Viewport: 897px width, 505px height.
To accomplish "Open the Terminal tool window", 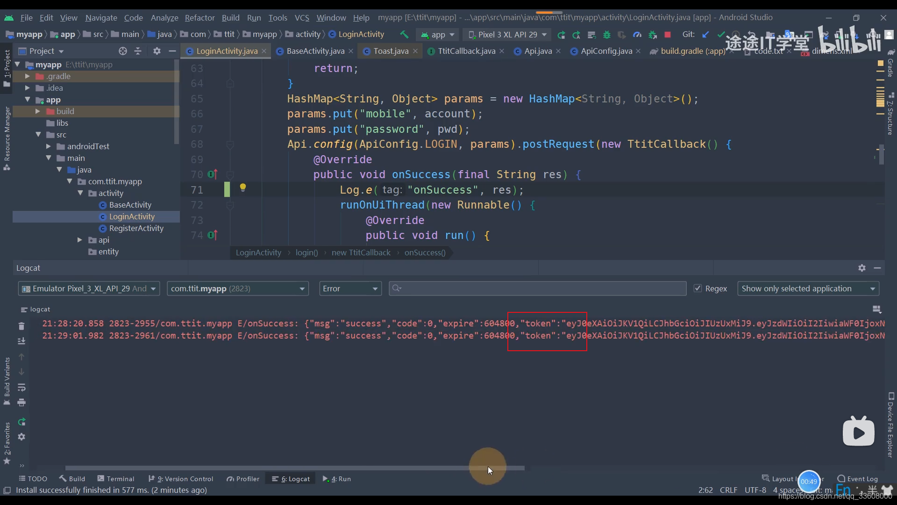I will tap(116, 479).
